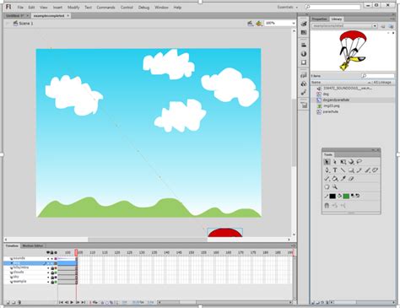This screenshot has width=400, height=308.
Task: Toggle lock on the clouds layer
Action: [x=52, y=273]
